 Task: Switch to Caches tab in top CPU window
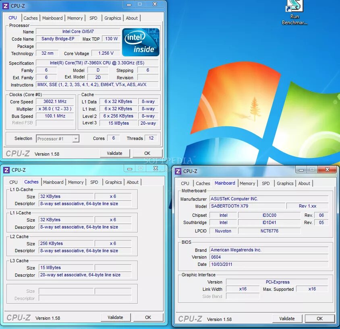pyautogui.click(x=31, y=18)
